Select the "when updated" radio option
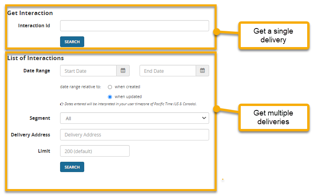Image resolution: width=321 pixels, height=195 pixels. point(110,97)
